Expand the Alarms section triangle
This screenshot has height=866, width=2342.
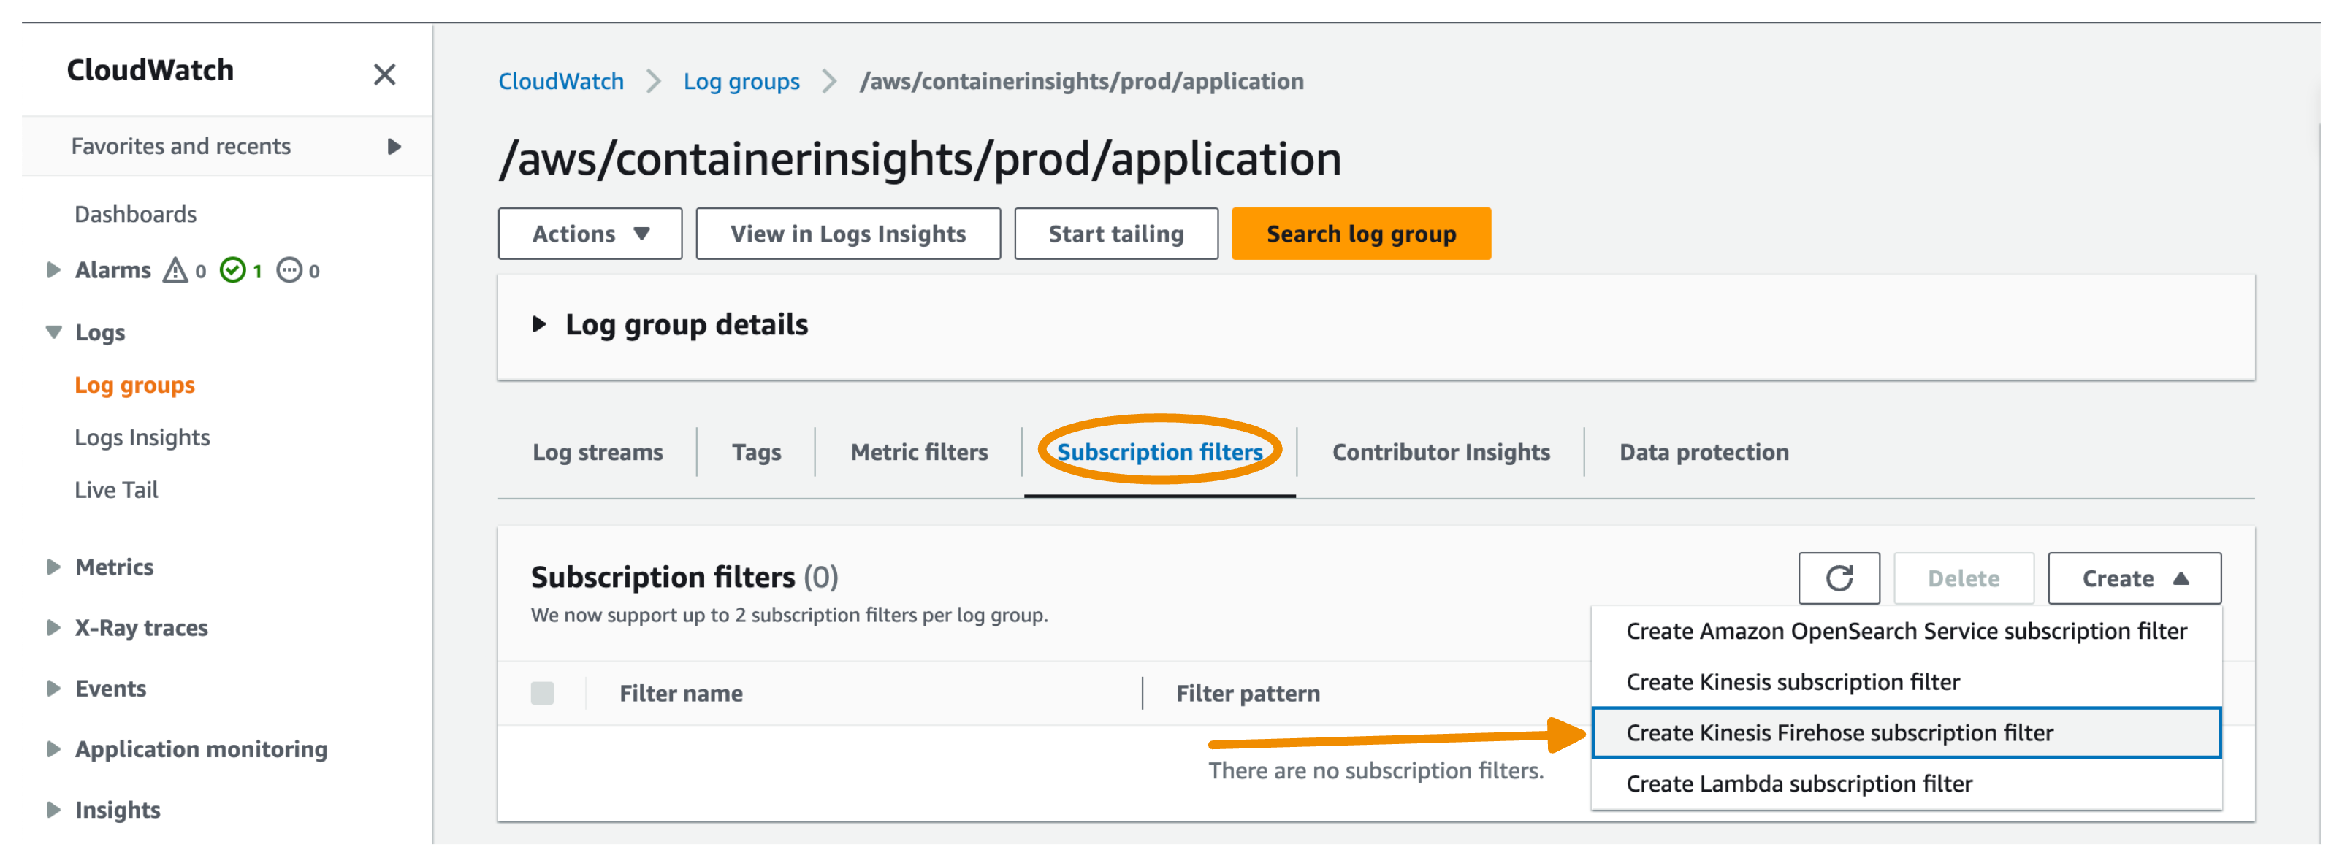pos(53,270)
